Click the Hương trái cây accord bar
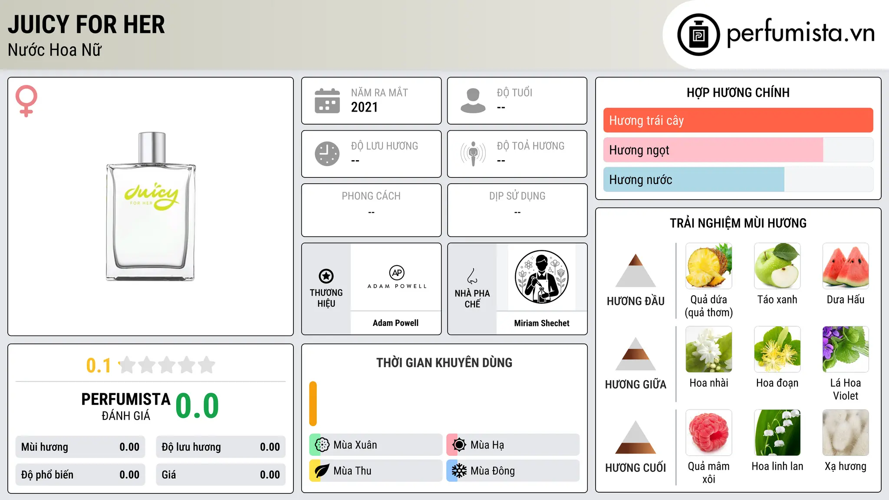Image resolution: width=889 pixels, height=500 pixels. pyautogui.click(x=738, y=120)
